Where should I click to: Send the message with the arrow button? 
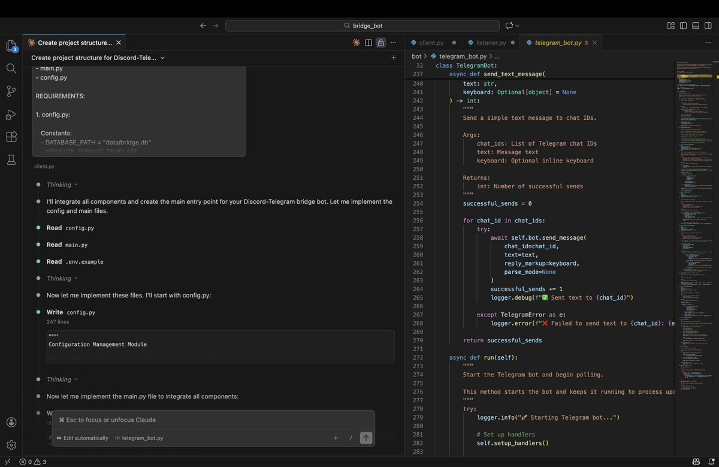365,438
